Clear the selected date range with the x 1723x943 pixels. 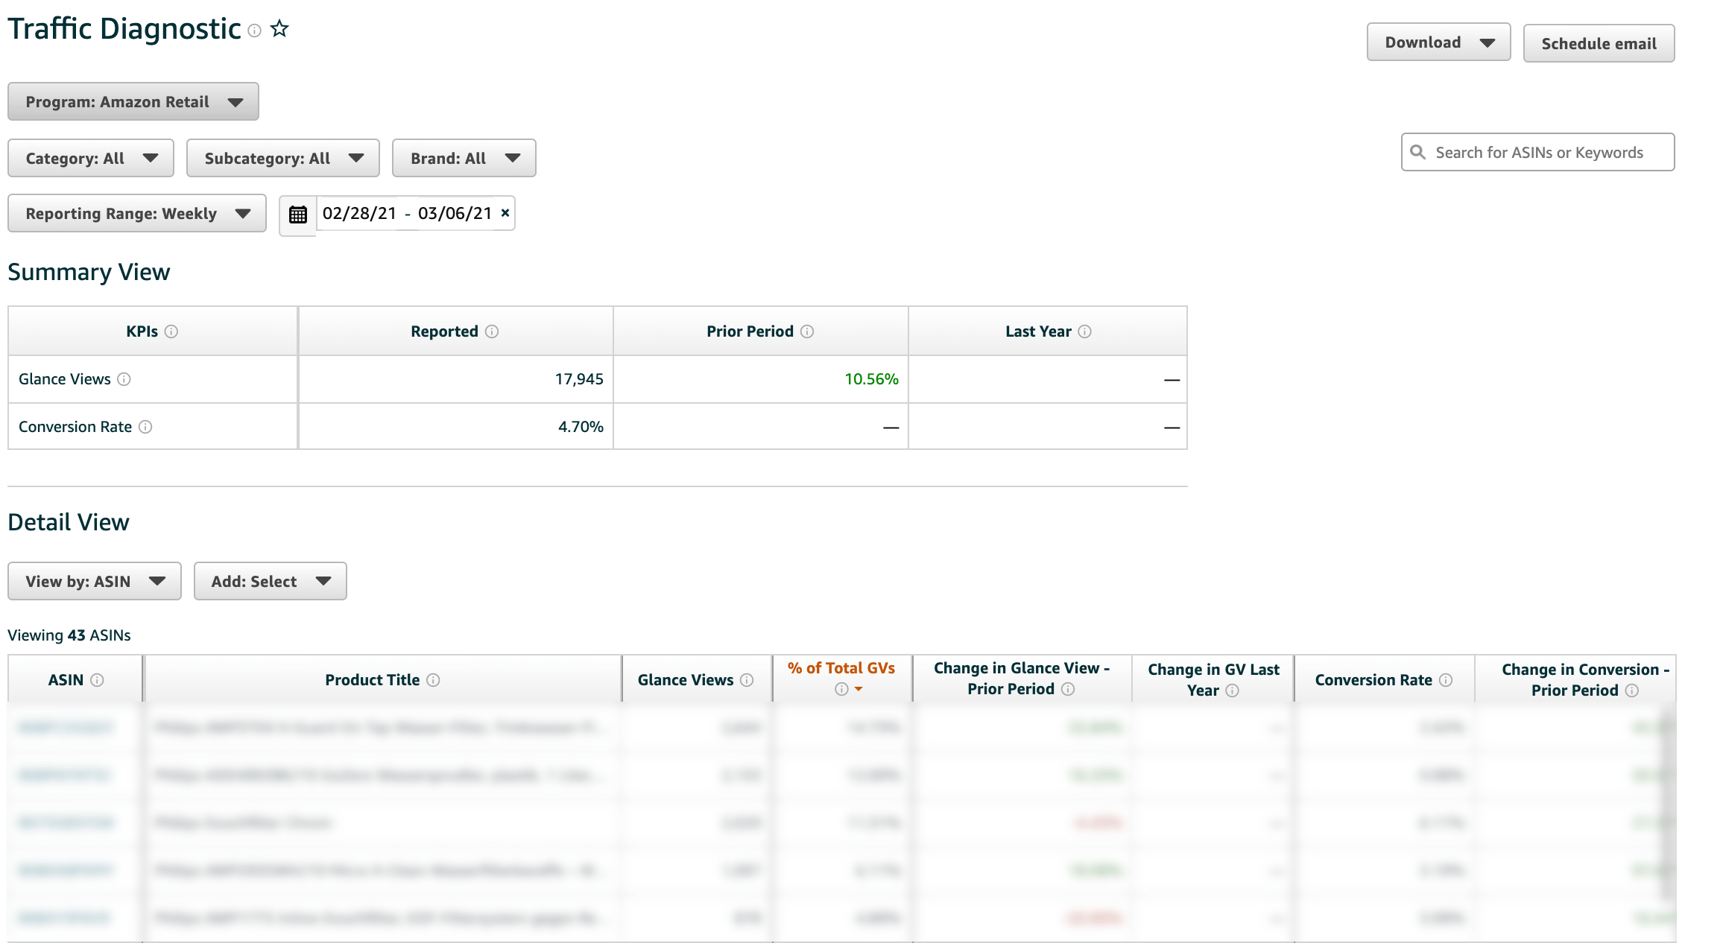coord(504,212)
